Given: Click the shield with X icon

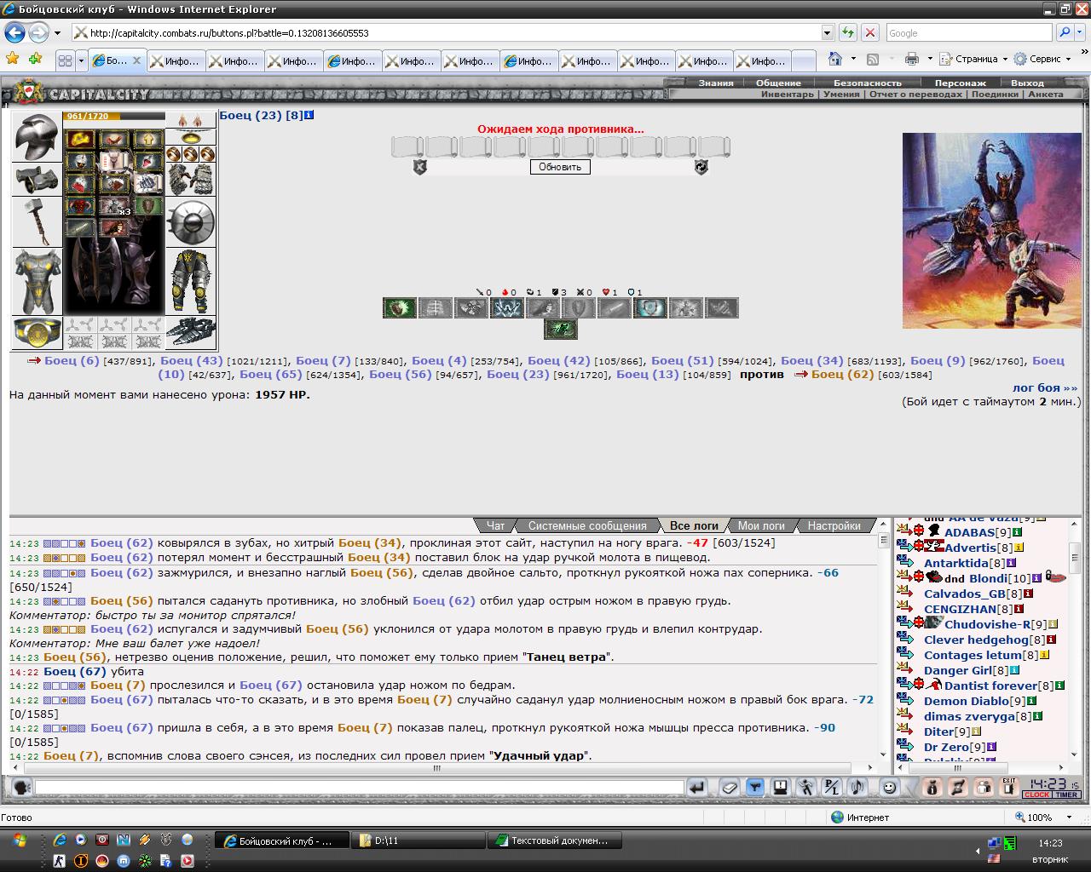Looking at the screenshot, I should tap(419, 167).
